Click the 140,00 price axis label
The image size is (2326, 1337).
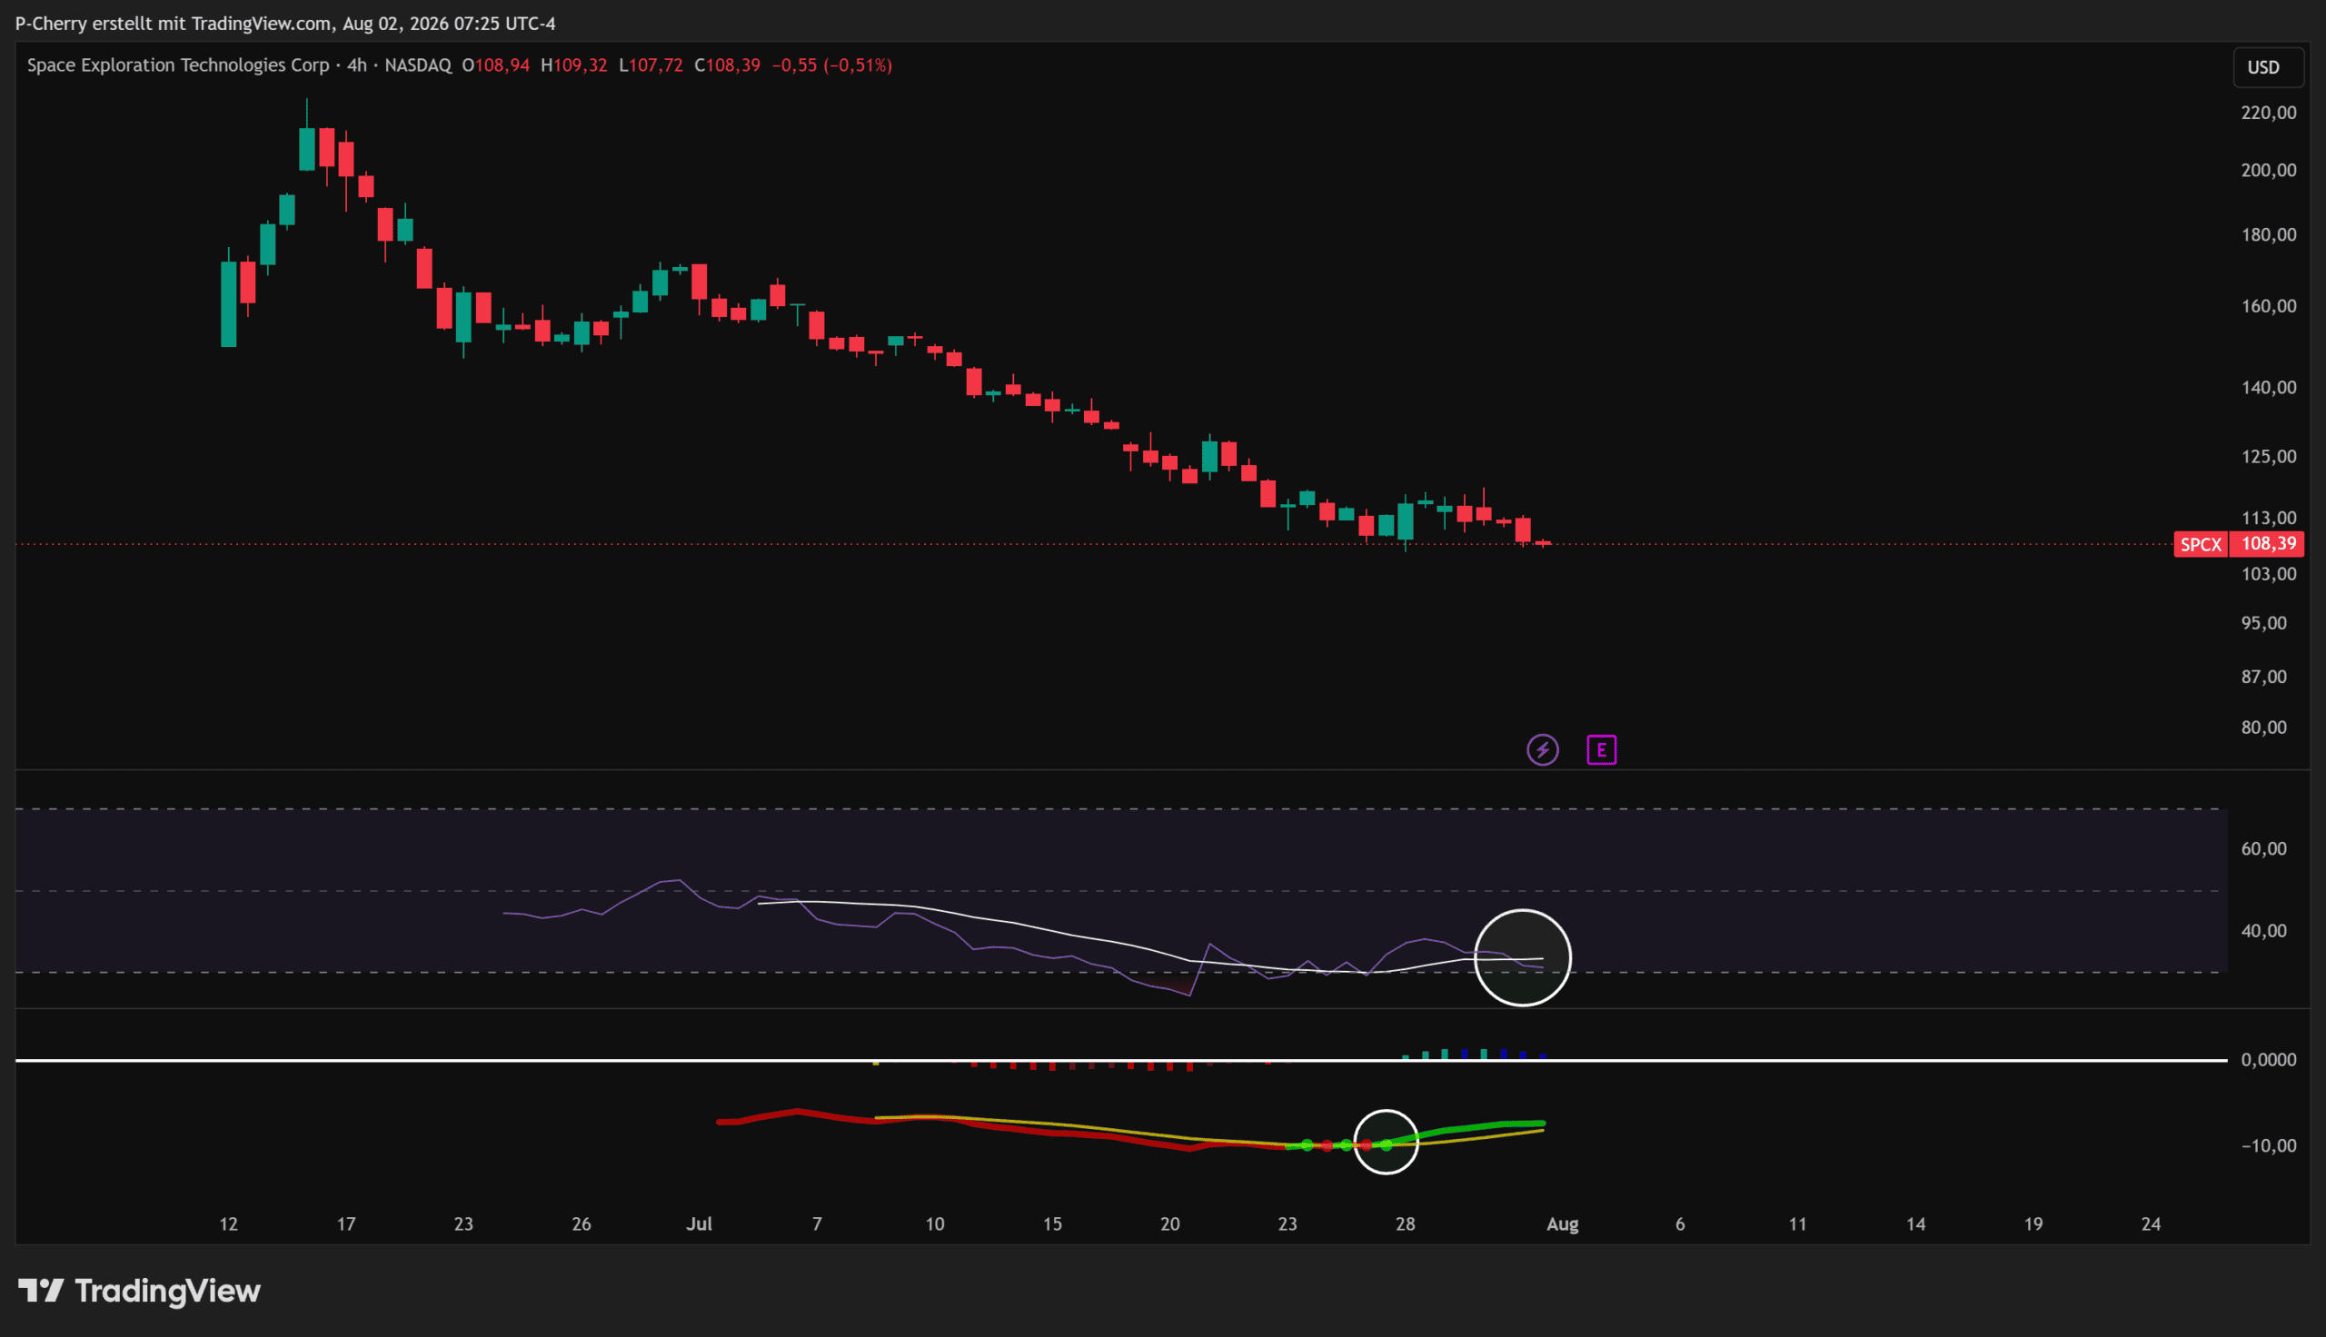[x=2268, y=388]
